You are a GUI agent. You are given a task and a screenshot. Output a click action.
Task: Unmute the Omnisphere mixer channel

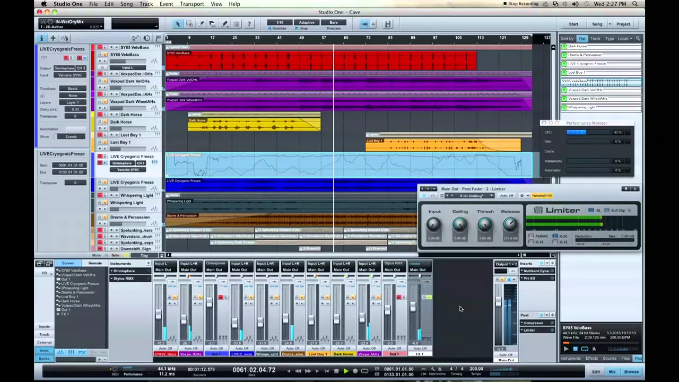point(221,297)
